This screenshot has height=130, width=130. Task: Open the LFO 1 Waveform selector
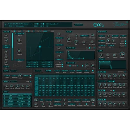pos(15,76)
